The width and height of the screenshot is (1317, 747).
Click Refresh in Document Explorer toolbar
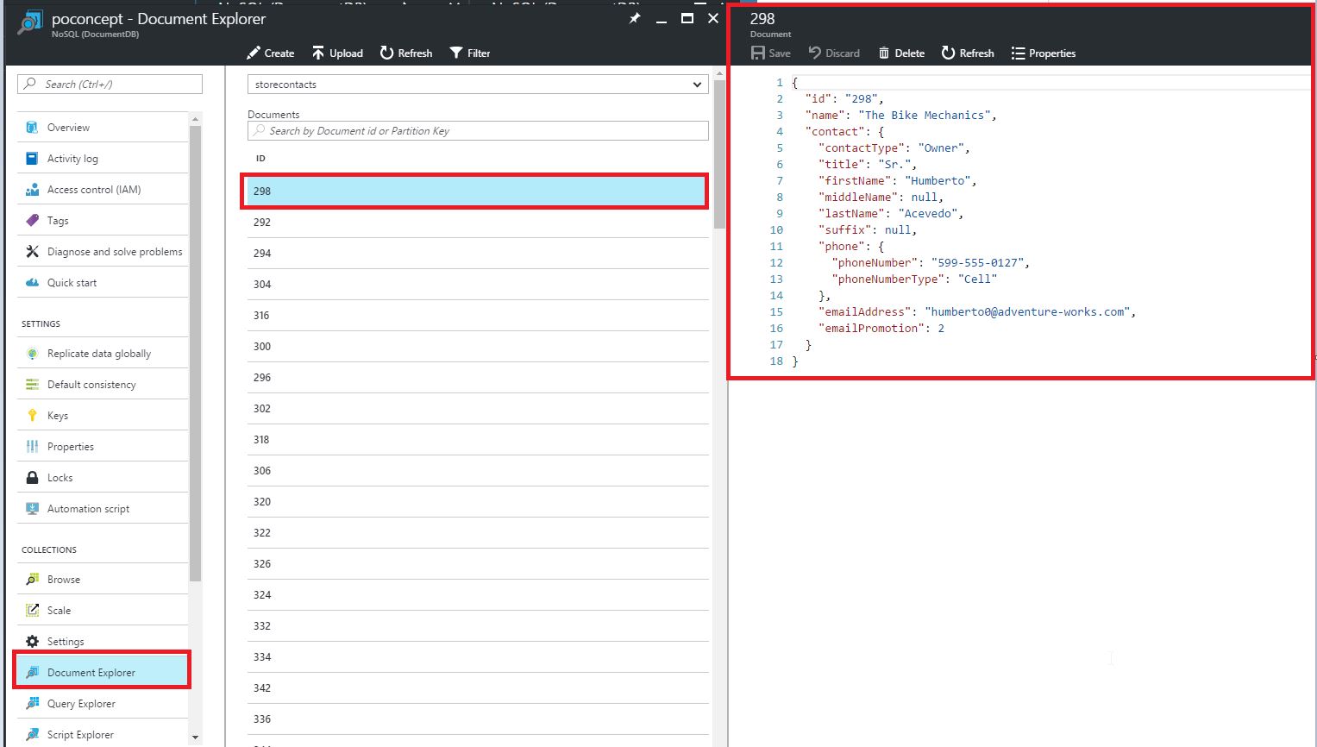(406, 53)
